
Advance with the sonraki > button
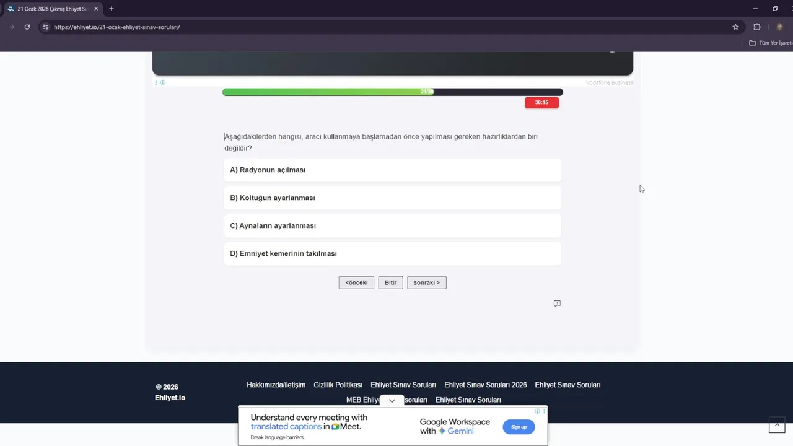coord(427,282)
